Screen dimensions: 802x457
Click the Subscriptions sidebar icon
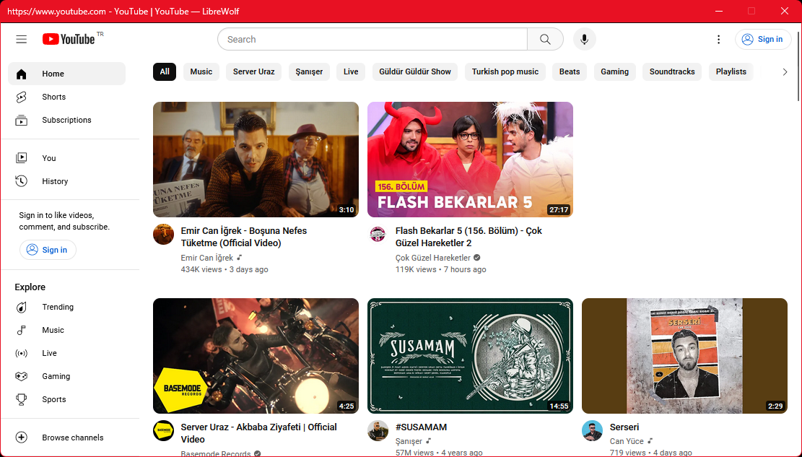pyautogui.click(x=21, y=121)
